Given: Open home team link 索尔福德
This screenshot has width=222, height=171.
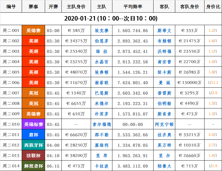Looking at the screenshot, I should coord(101,124).
